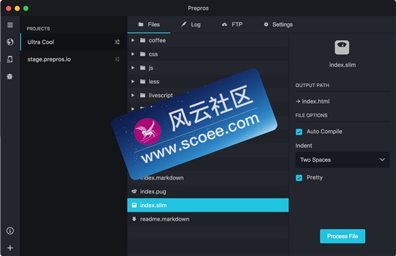
Task: Close the Prepros window with red button
Action: 9,9
